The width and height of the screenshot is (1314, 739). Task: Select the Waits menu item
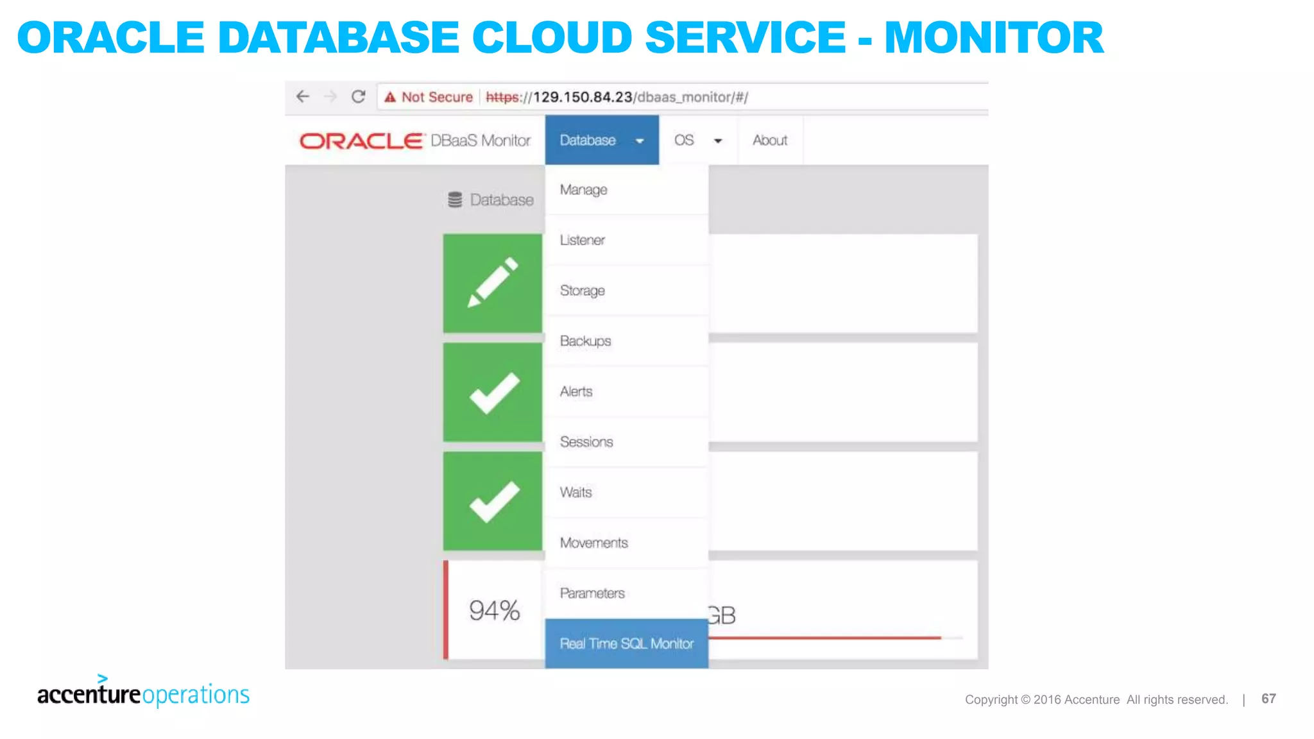point(627,493)
